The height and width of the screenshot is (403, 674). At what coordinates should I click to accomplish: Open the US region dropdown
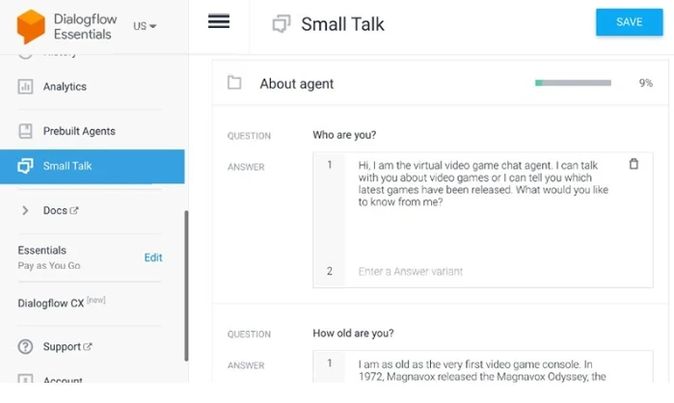(x=145, y=26)
